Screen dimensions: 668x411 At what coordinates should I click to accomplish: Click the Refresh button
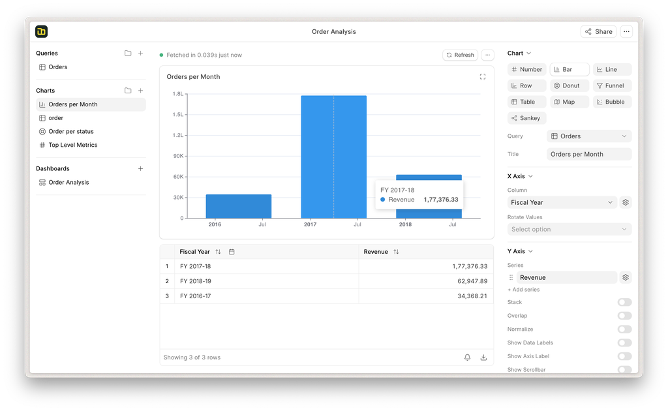pos(460,55)
